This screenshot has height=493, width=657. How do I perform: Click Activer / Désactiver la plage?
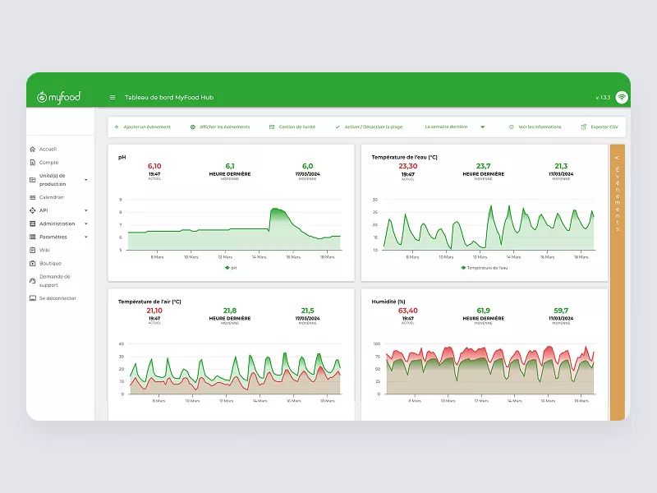pos(369,127)
